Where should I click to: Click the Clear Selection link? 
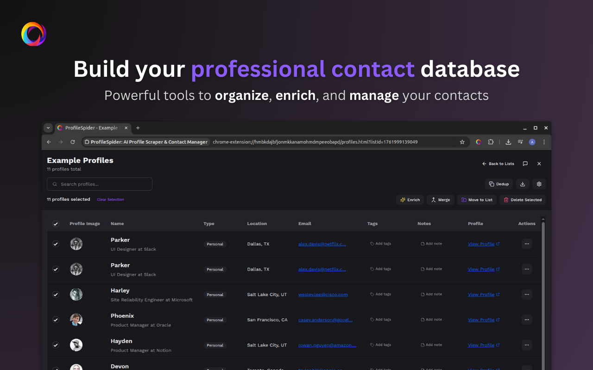click(110, 199)
